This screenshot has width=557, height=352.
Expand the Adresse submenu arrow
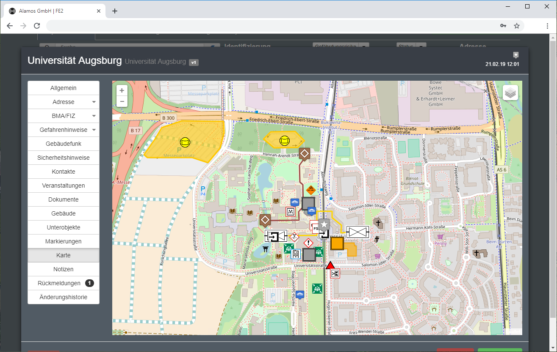94,102
